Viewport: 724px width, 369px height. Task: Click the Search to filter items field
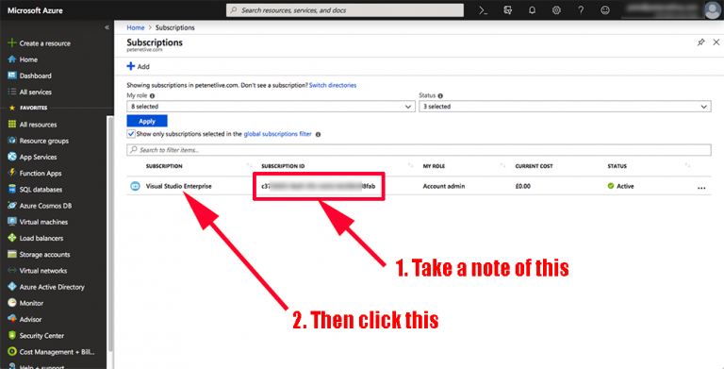coord(419,150)
